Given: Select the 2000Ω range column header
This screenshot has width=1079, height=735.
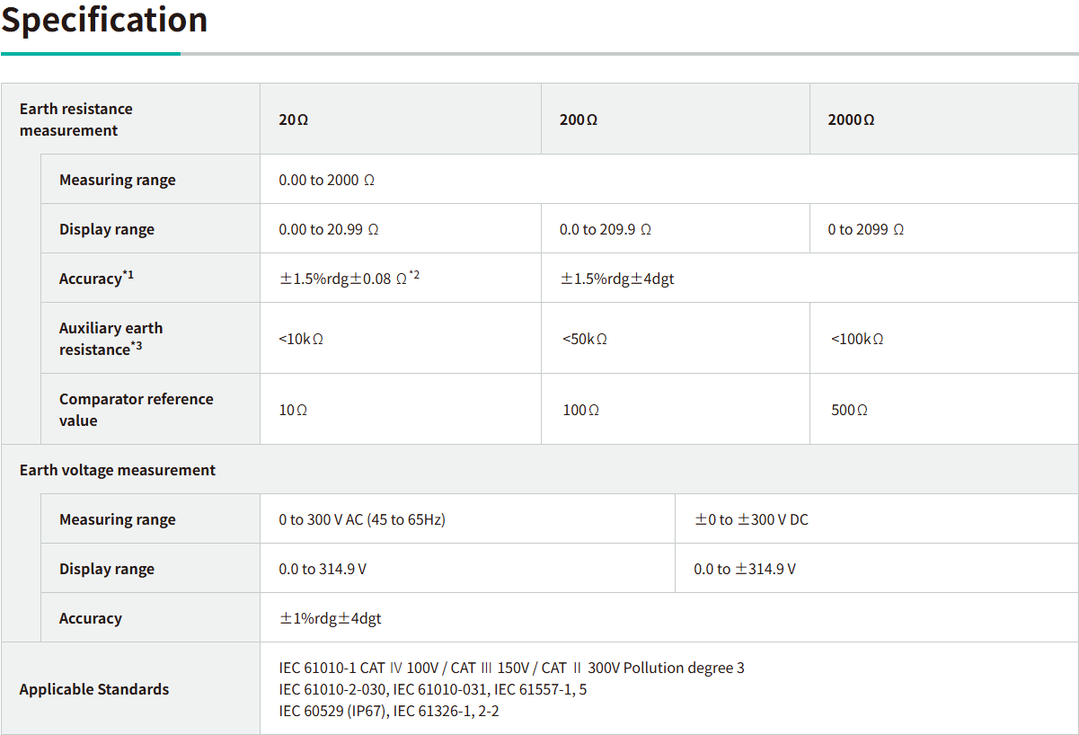Looking at the screenshot, I should point(851,120).
